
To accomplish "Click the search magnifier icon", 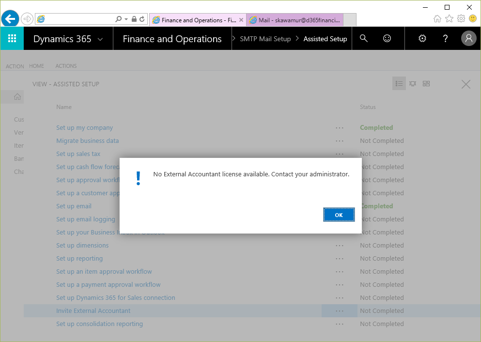I will (x=364, y=39).
